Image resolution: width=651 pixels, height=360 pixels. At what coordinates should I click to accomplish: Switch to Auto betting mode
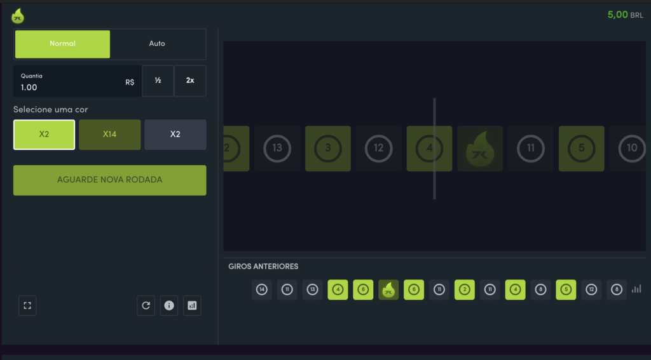point(158,44)
